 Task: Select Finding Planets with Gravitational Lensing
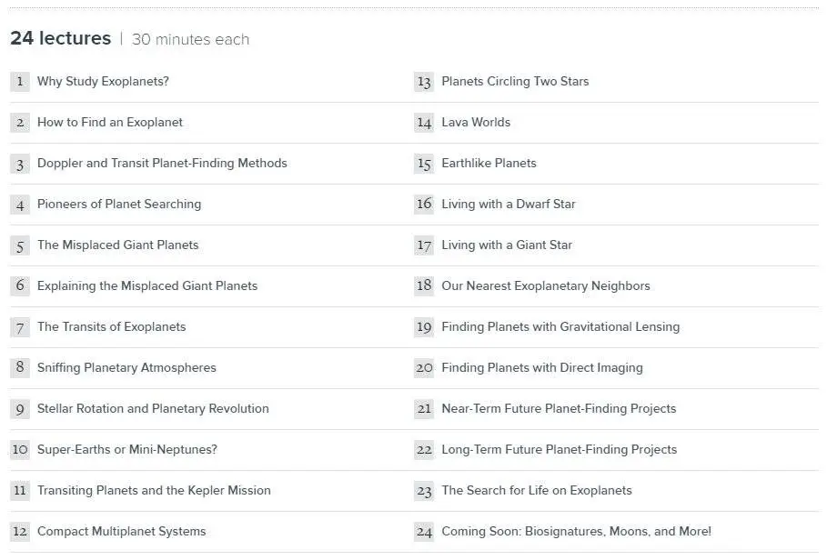pos(560,326)
